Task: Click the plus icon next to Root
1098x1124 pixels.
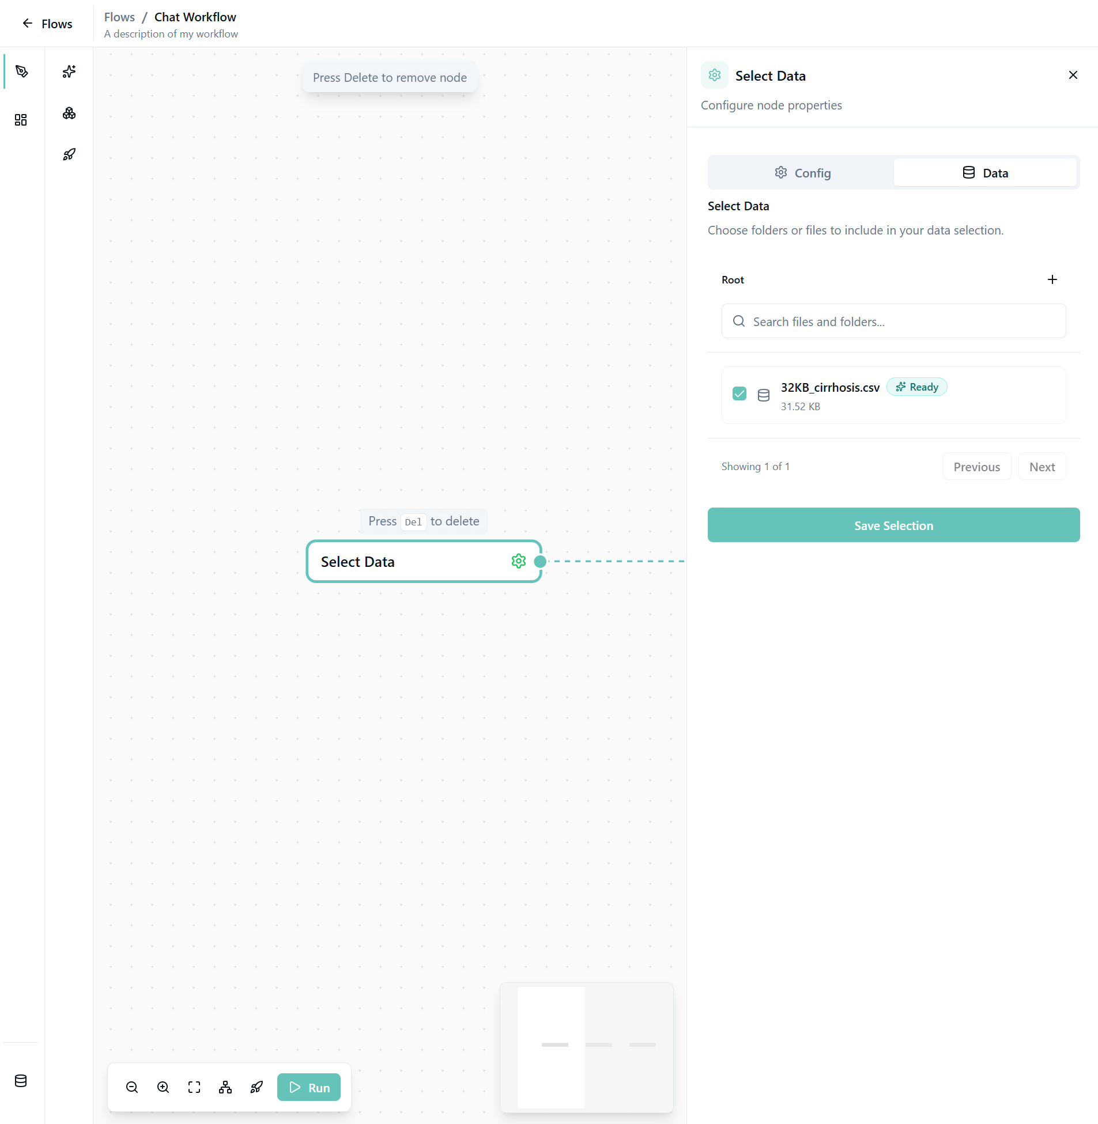Action: (1052, 279)
